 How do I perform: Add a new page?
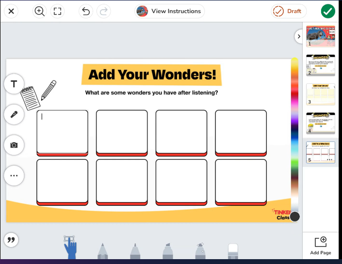[320, 246]
